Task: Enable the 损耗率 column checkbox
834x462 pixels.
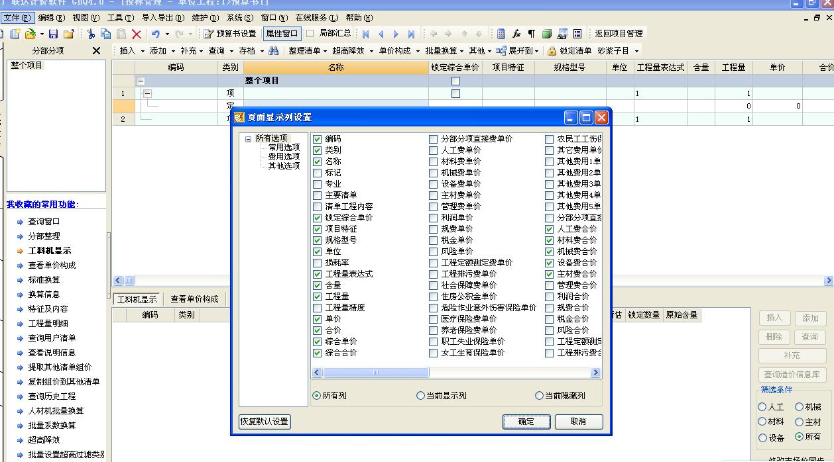Action: 317,263
